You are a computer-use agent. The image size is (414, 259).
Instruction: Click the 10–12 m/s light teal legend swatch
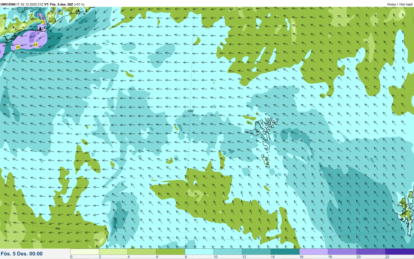click(x=228, y=252)
